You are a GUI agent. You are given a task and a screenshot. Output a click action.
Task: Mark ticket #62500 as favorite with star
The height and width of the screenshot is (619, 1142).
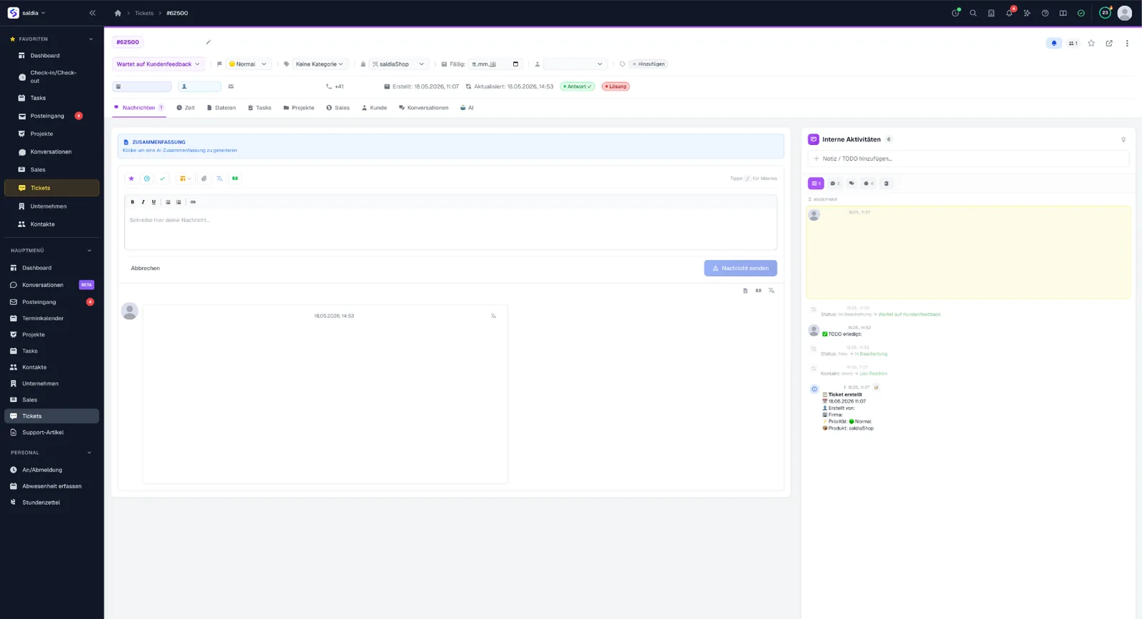click(1091, 44)
